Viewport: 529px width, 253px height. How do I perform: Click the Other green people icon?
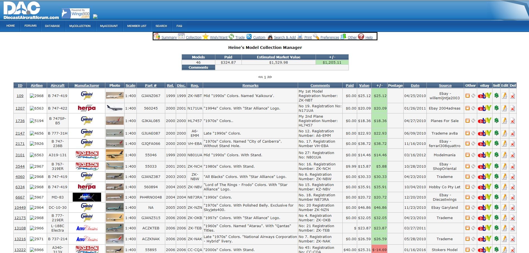[x=343, y=36]
